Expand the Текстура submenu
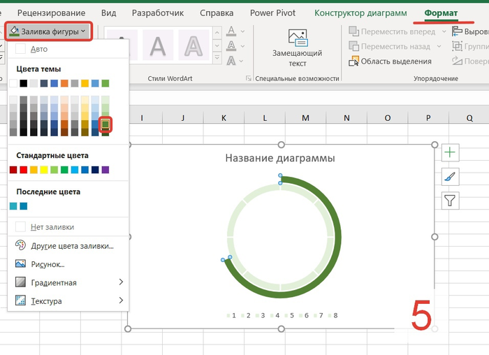The image size is (489, 355). tap(68, 300)
